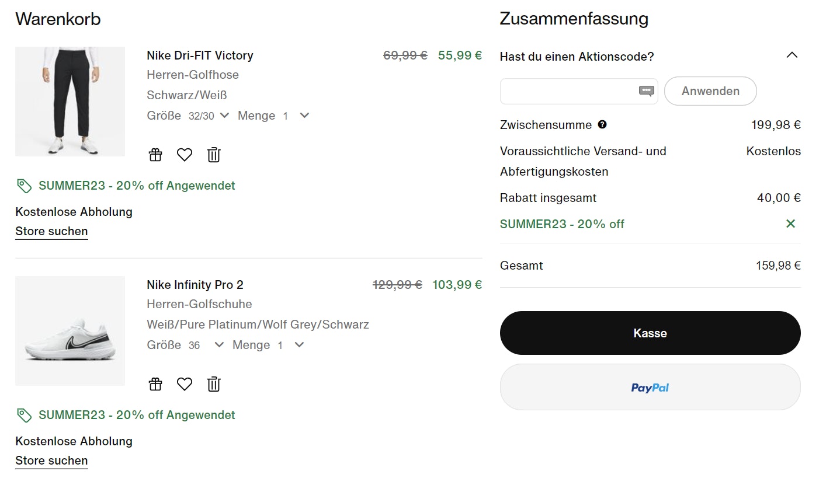
Task: Choose PayPal as payment method
Action: point(650,387)
